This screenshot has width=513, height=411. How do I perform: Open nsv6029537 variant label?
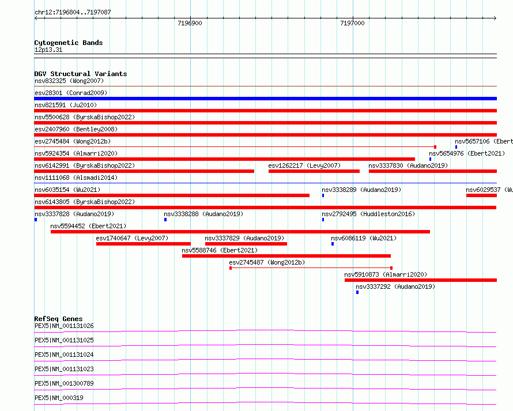[x=489, y=190]
